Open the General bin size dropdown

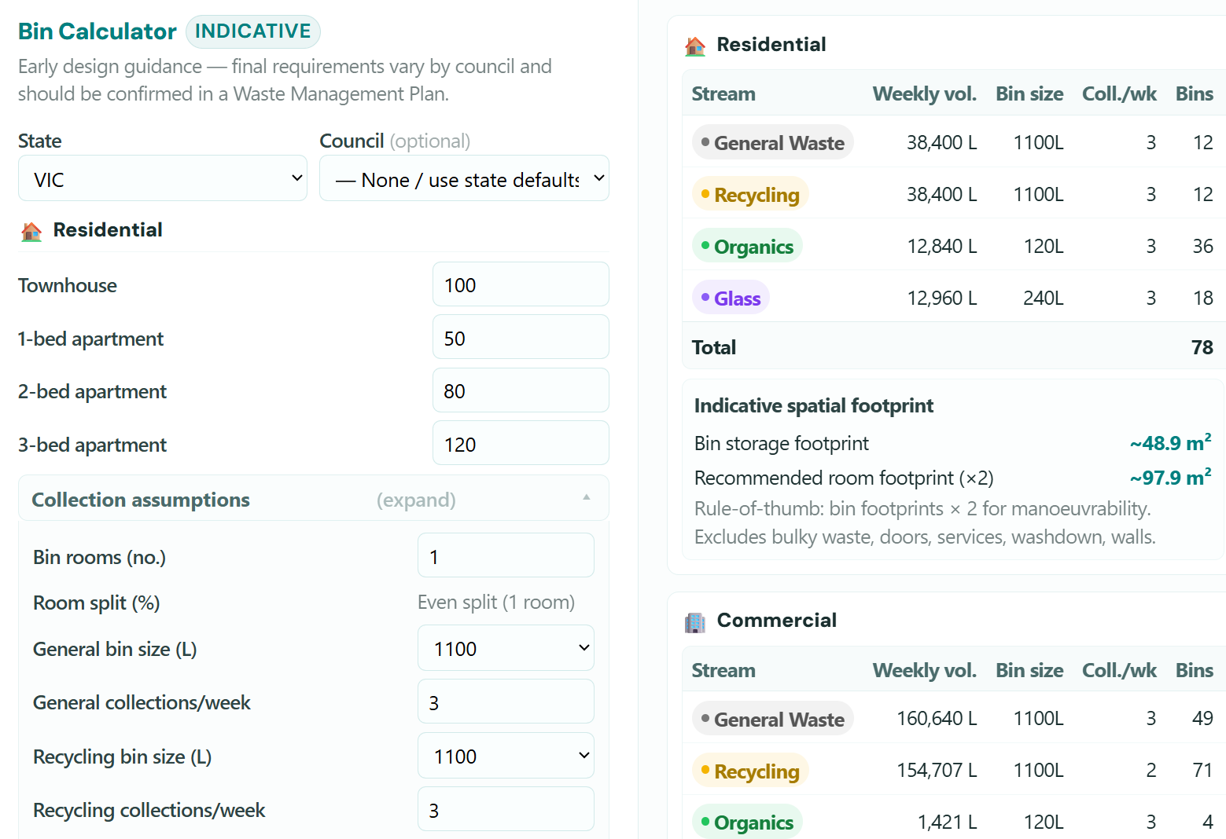point(506,648)
